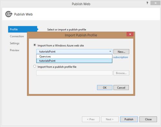Click the Browse... button
Viewport: 161px width, 127px height.
(x=121, y=73)
